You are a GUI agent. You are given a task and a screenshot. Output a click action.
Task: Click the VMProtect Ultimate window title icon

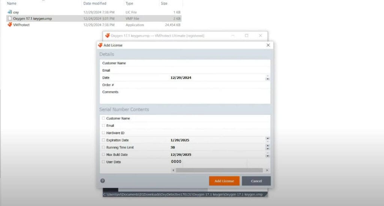[108, 36]
